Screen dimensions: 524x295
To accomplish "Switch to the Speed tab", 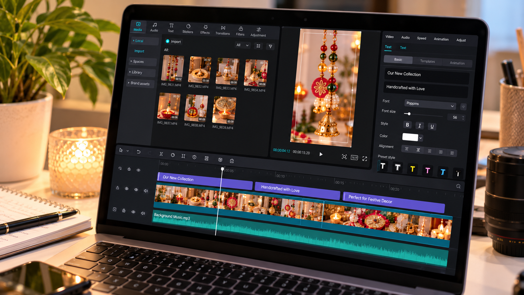I will 421,38.
